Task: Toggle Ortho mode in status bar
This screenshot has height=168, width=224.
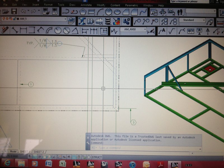Action: (35, 157)
